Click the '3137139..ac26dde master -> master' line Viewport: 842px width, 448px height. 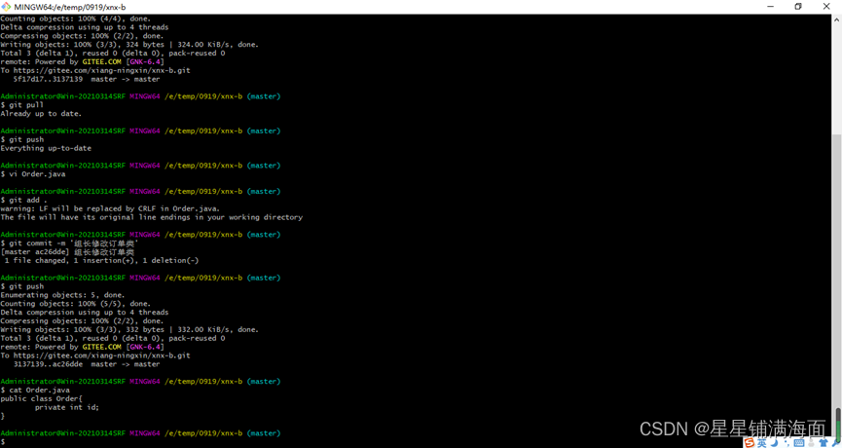point(87,363)
